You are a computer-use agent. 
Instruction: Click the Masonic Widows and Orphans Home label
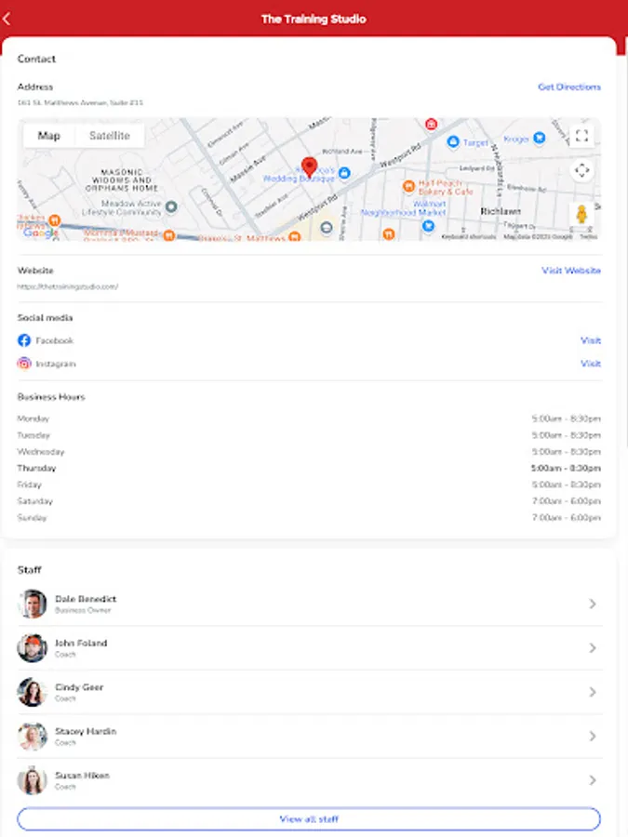coord(122,179)
